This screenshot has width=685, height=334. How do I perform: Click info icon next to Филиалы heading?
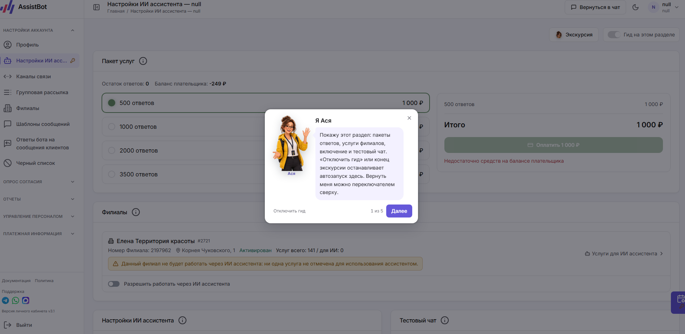tap(136, 212)
